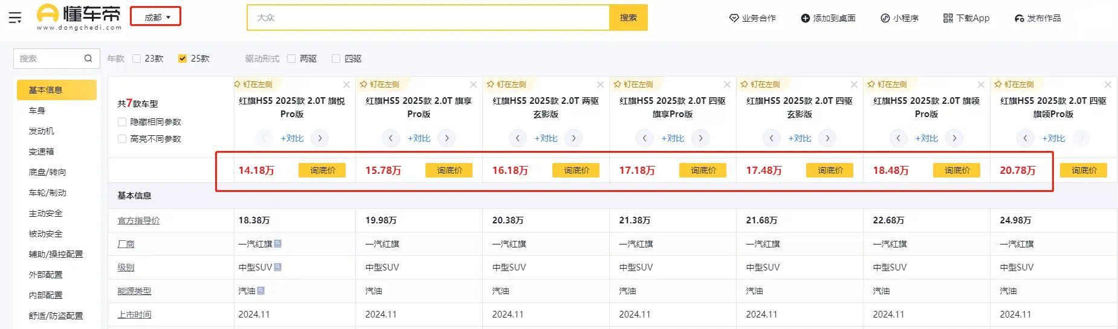Click 添加到桌面 link

(828, 18)
